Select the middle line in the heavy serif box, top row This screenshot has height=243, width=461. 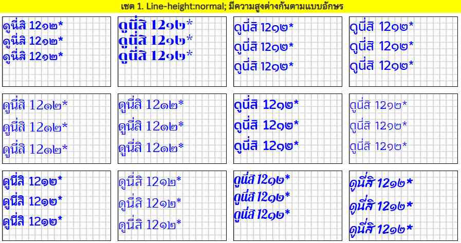[156, 40]
